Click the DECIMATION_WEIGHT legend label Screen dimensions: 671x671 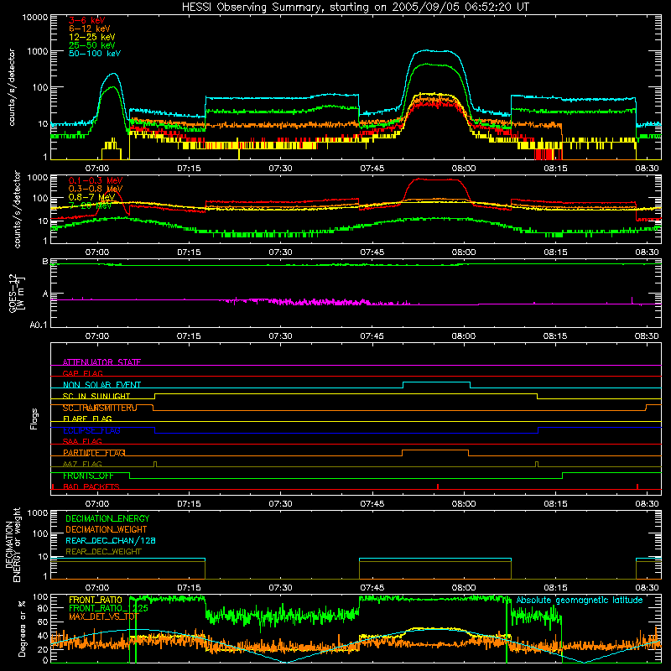coord(107,529)
